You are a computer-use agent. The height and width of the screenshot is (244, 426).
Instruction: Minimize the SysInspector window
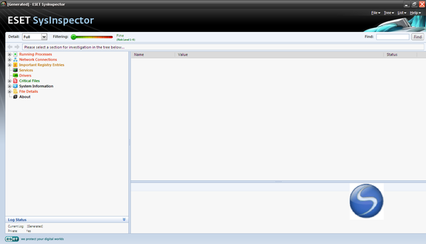(x=406, y=4)
